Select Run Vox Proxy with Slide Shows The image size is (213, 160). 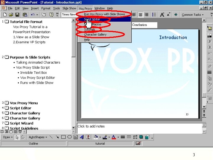point(104,14)
